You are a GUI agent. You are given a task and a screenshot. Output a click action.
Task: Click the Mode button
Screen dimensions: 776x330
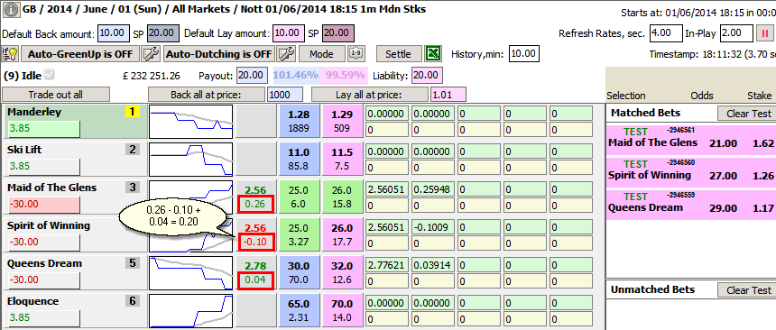pos(322,54)
